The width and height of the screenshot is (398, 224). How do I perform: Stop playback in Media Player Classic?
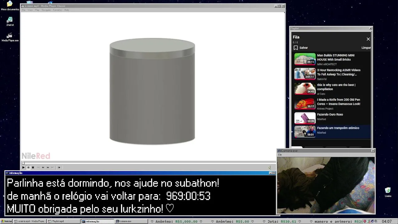pos(33,167)
